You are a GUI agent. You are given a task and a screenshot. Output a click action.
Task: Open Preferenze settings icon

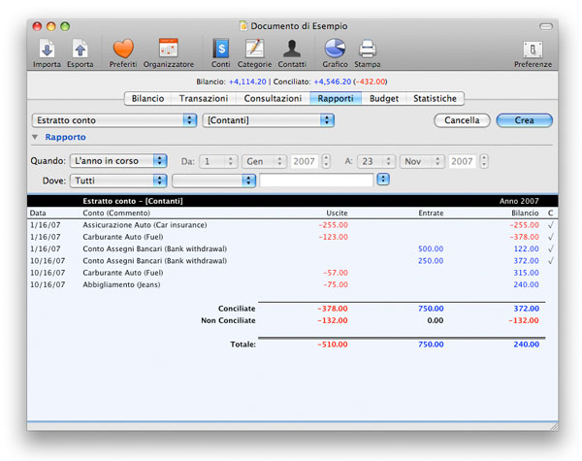tap(533, 48)
